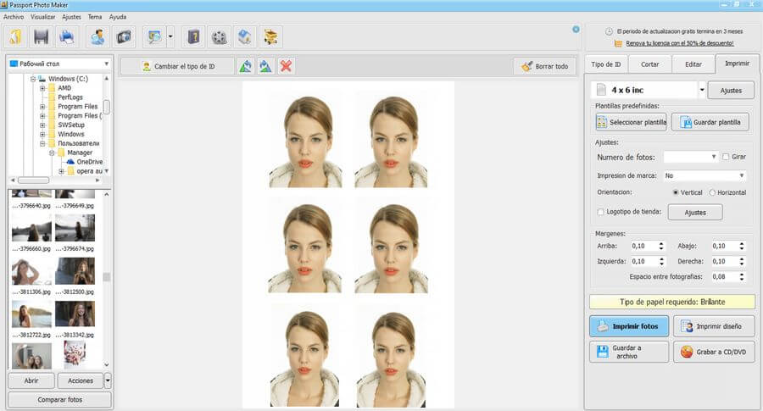Screen dimensions: 763x411
Task: Open the 4 x 6 inc paper size dropdown
Action: coord(702,90)
